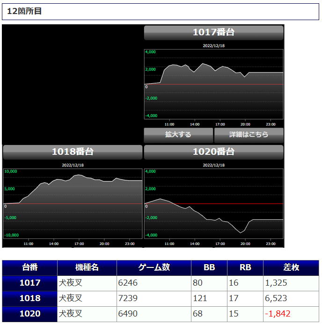Click RB value 15

[x=234, y=314]
